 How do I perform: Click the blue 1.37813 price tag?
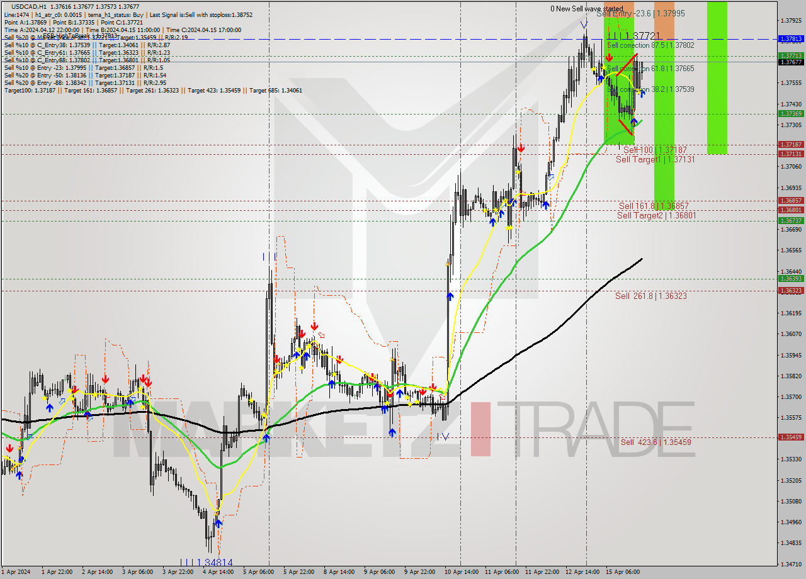[x=792, y=39]
